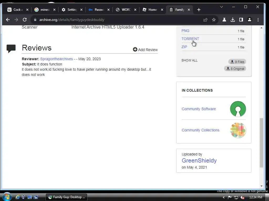Download the TORRENT file
The height and width of the screenshot is (201, 269).
(190, 39)
